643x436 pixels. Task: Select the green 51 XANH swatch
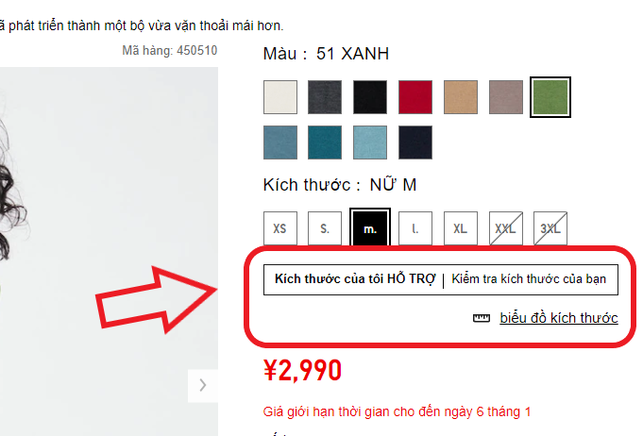[x=550, y=97]
